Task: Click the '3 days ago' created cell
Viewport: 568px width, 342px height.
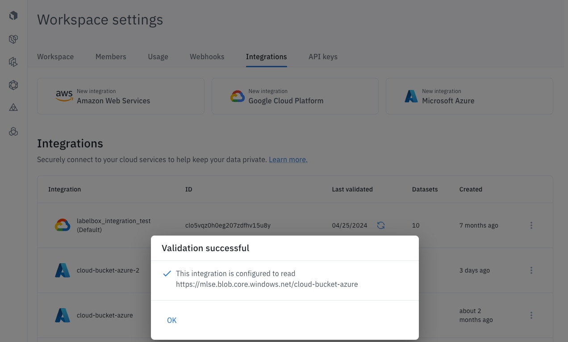Action: pyautogui.click(x=475, y=270)
